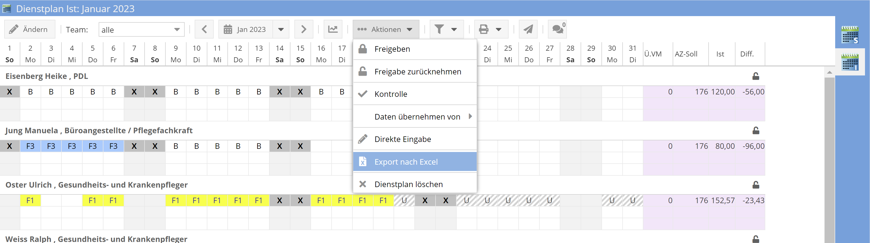Open the messages chat bubble icon

(x=557, y=29)
